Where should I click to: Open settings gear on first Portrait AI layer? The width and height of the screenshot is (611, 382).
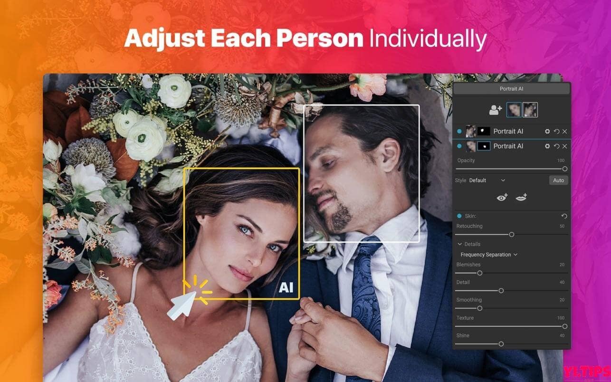click(546, 131)
